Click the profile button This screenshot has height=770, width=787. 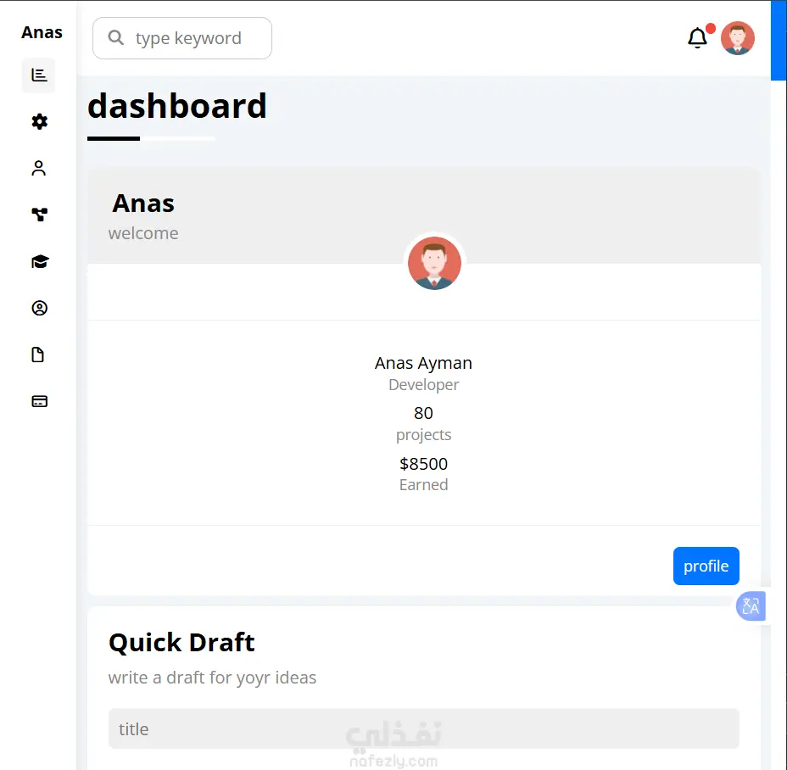coord(706,566)
